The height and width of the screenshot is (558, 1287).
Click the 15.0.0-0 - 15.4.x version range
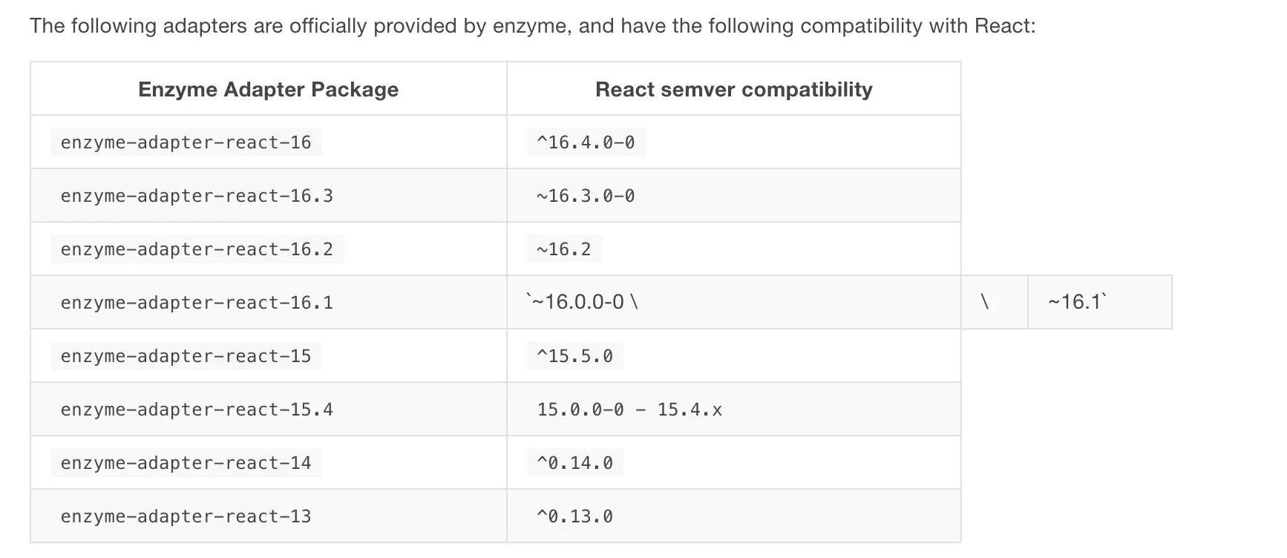click(x=629, y=410)
